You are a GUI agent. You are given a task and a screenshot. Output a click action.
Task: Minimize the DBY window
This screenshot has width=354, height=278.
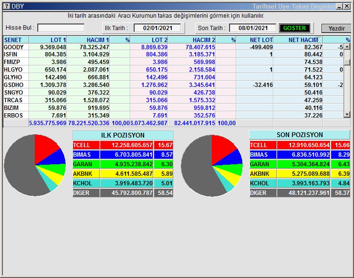(x=339, y=7)
